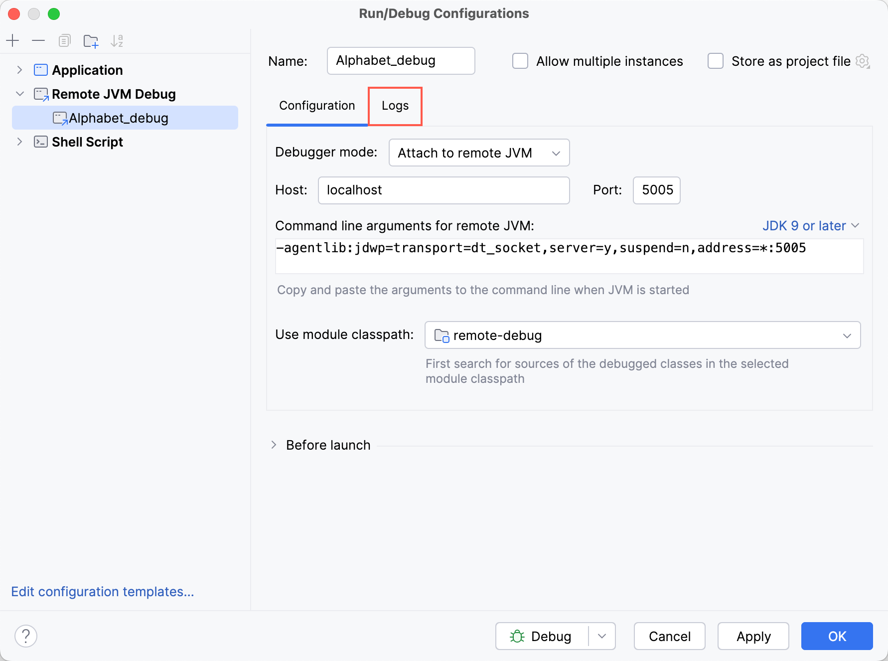Image resolution: width=888 pixels, height=661 pixels.
Task: Edit the Port field value
Action: (656, 190)
